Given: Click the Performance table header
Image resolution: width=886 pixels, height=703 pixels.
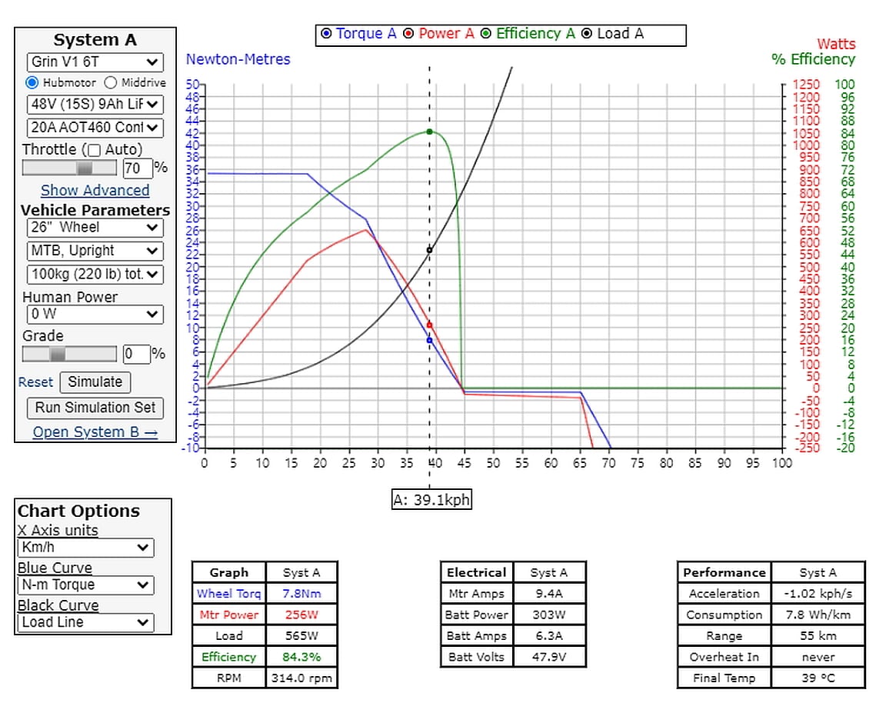Looking at the screenshot, I should click(x=724, y=572).
